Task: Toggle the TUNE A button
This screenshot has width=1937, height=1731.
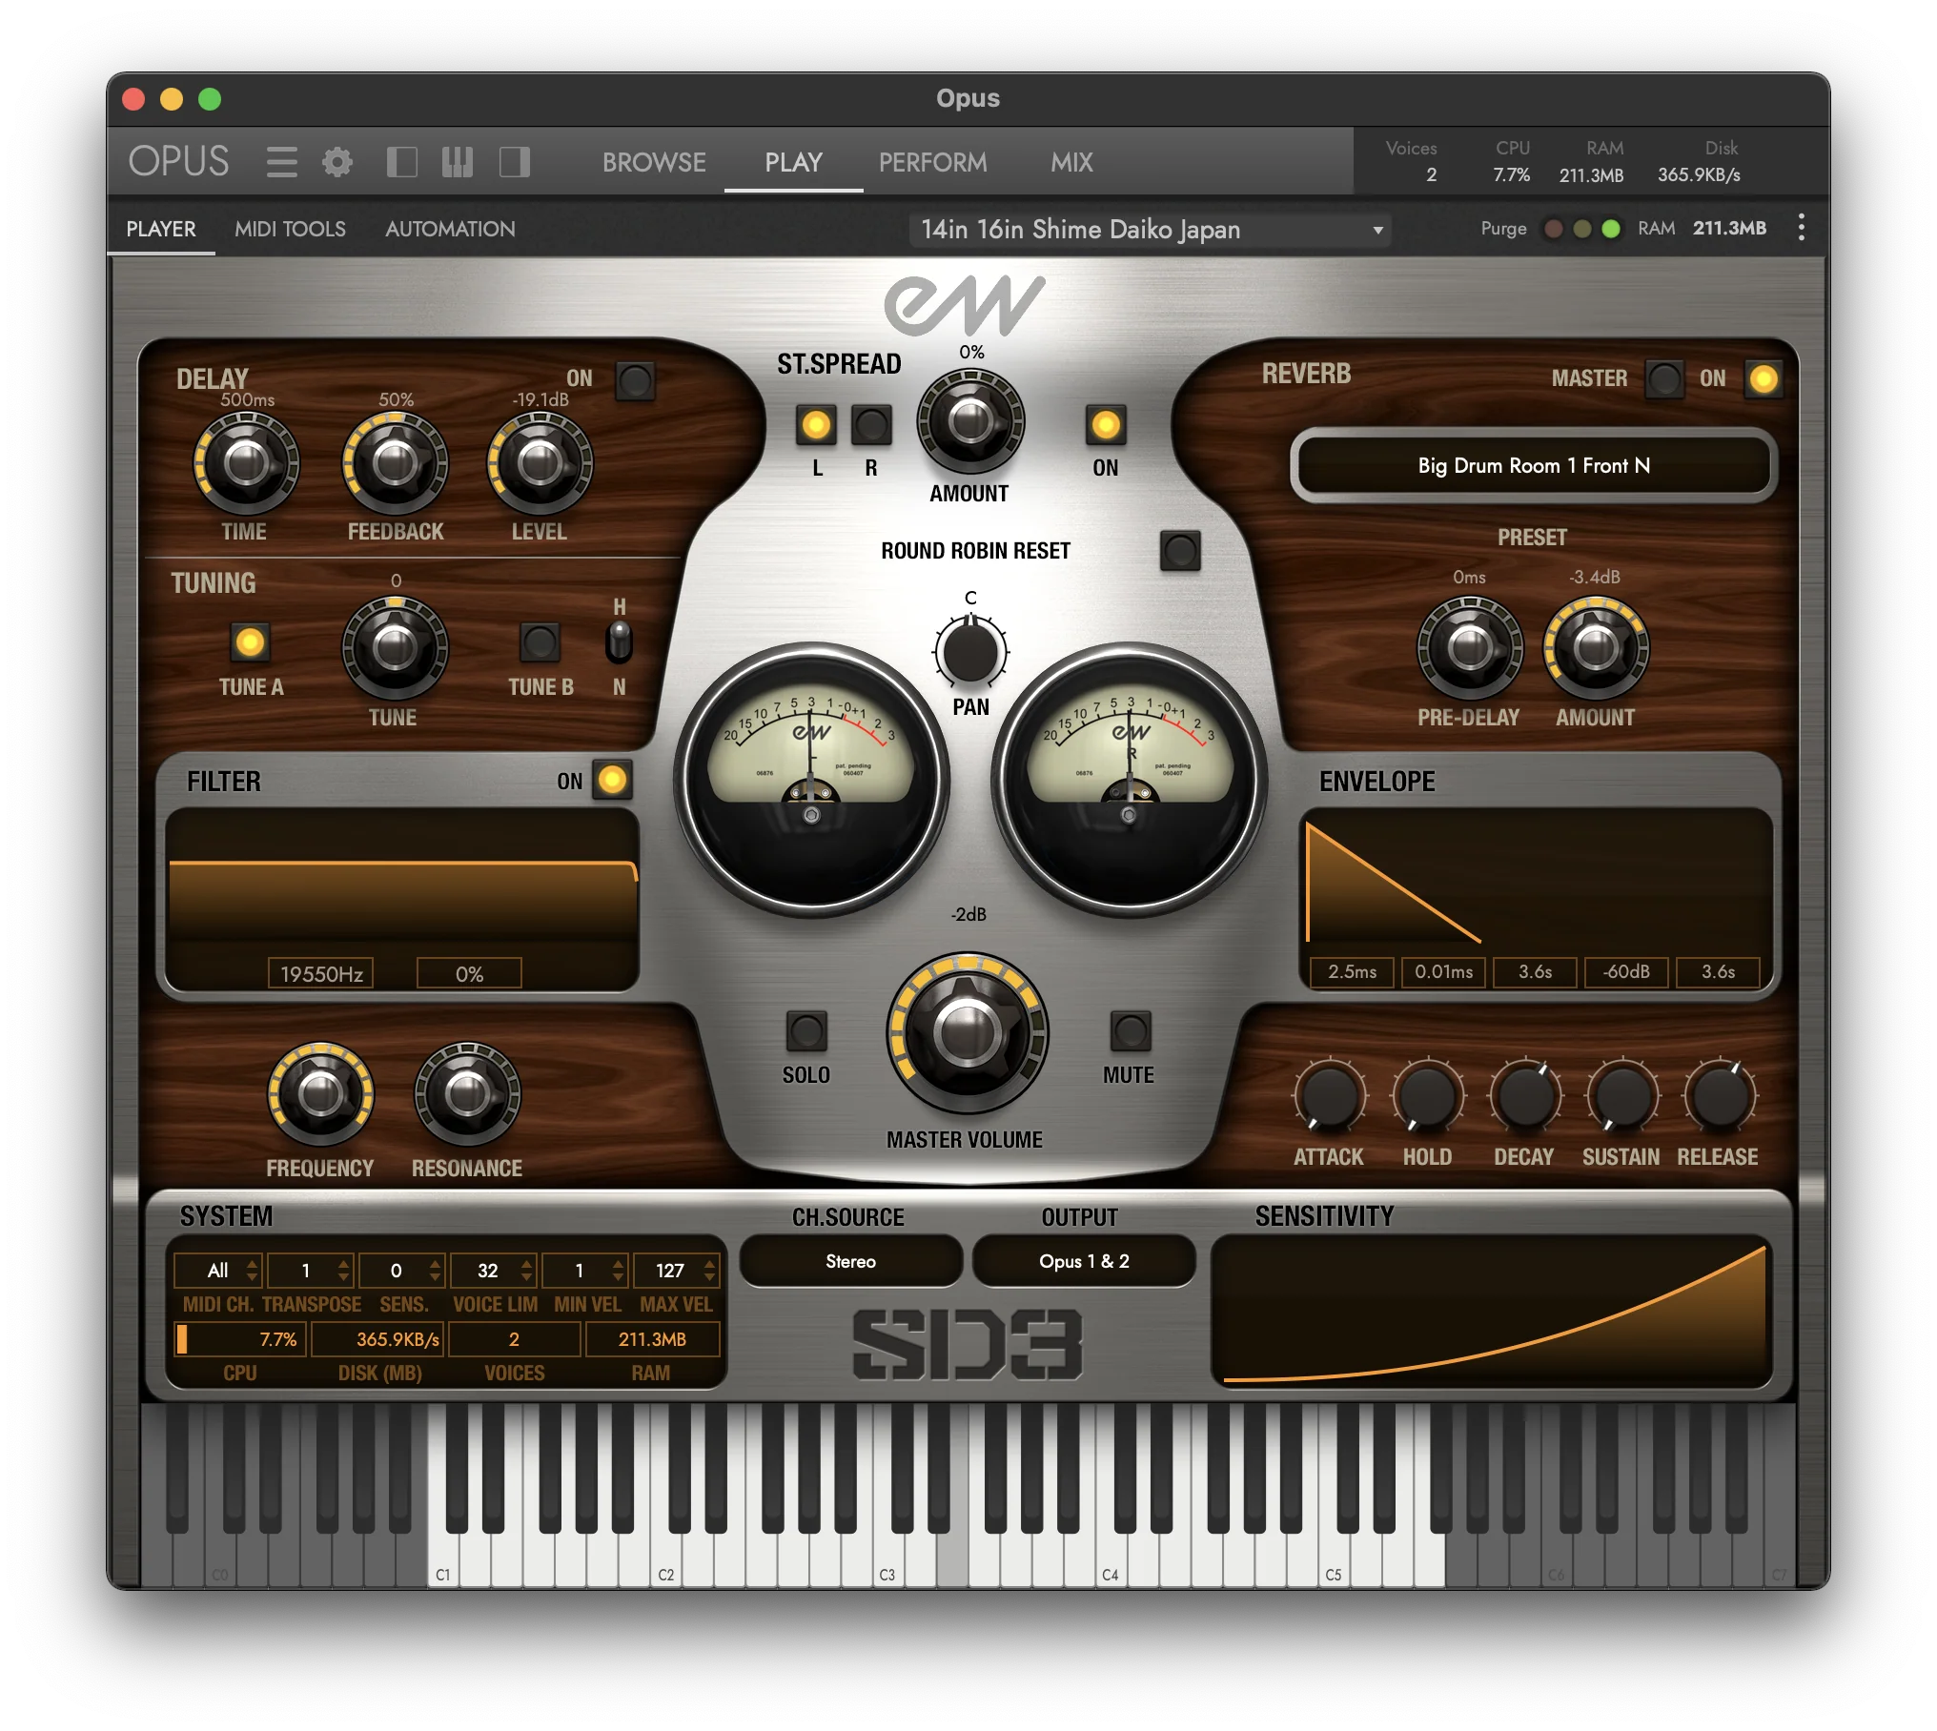Action: 250,642
